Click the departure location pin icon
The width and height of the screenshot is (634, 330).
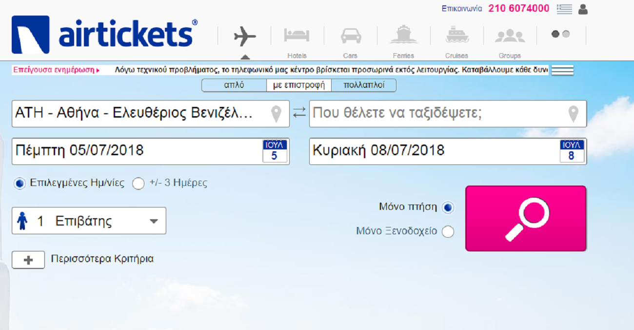[276, 114]
